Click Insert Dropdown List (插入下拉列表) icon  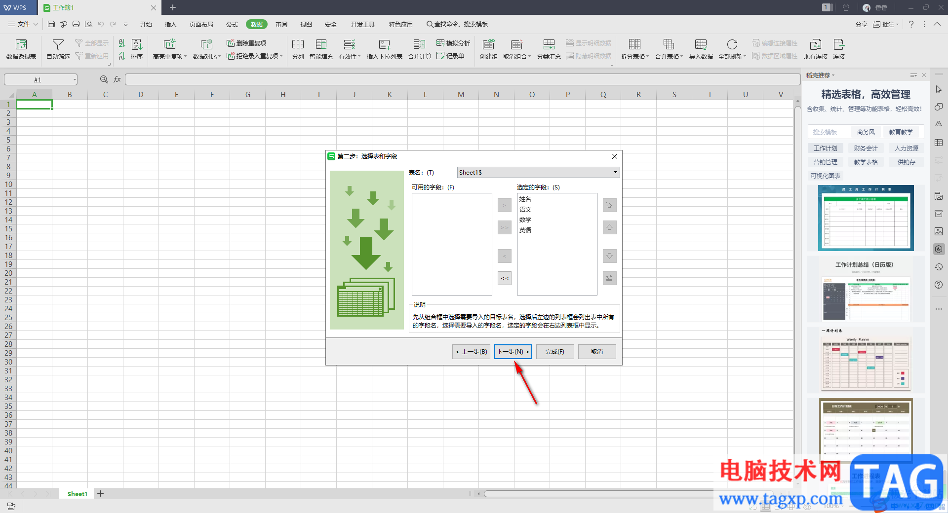(x=385, y=44)
